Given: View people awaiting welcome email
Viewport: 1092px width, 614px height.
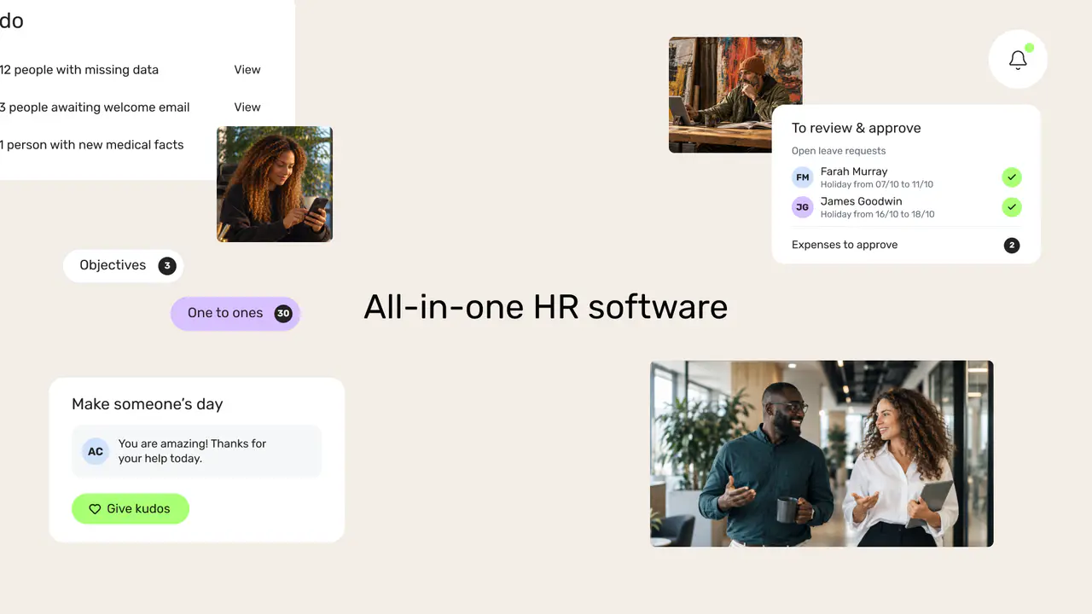Looking at the screenshot, I should 247,107.
